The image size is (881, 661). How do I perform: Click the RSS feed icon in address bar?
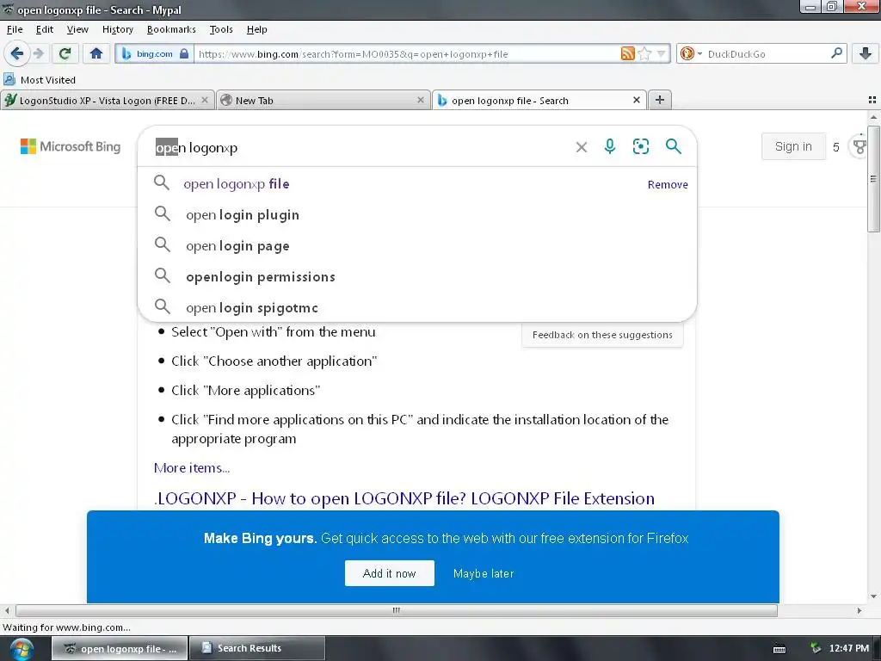click(627, 54)
